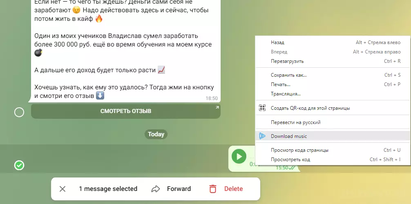This screenshot has width=411, height=204.
Task: Select Сохранить как... menu entry
Action: tap(333, 75)
